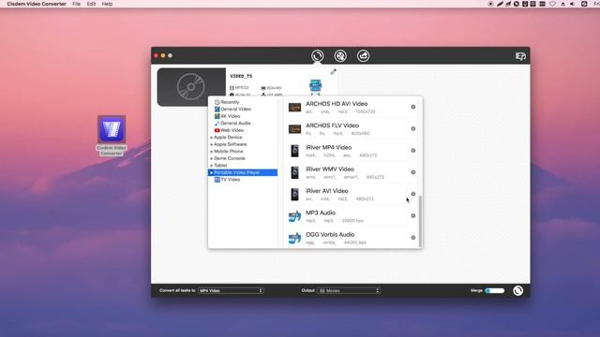The height and width of the screenshot is (337, 600).
Task: Select the OGG Vorbis Audio preset
Action: (x=352, y=238)
